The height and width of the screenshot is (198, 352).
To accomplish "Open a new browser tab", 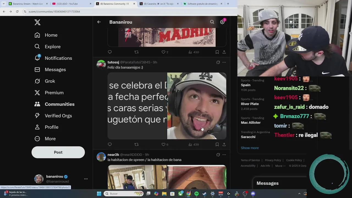I will [x=228, y=4].
